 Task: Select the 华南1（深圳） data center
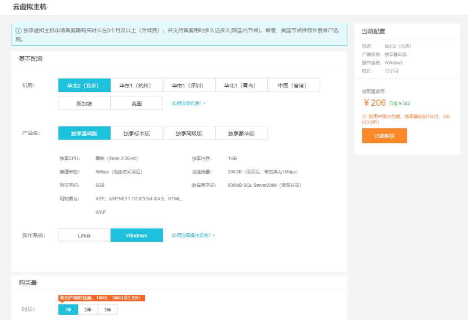click(189, 85)
